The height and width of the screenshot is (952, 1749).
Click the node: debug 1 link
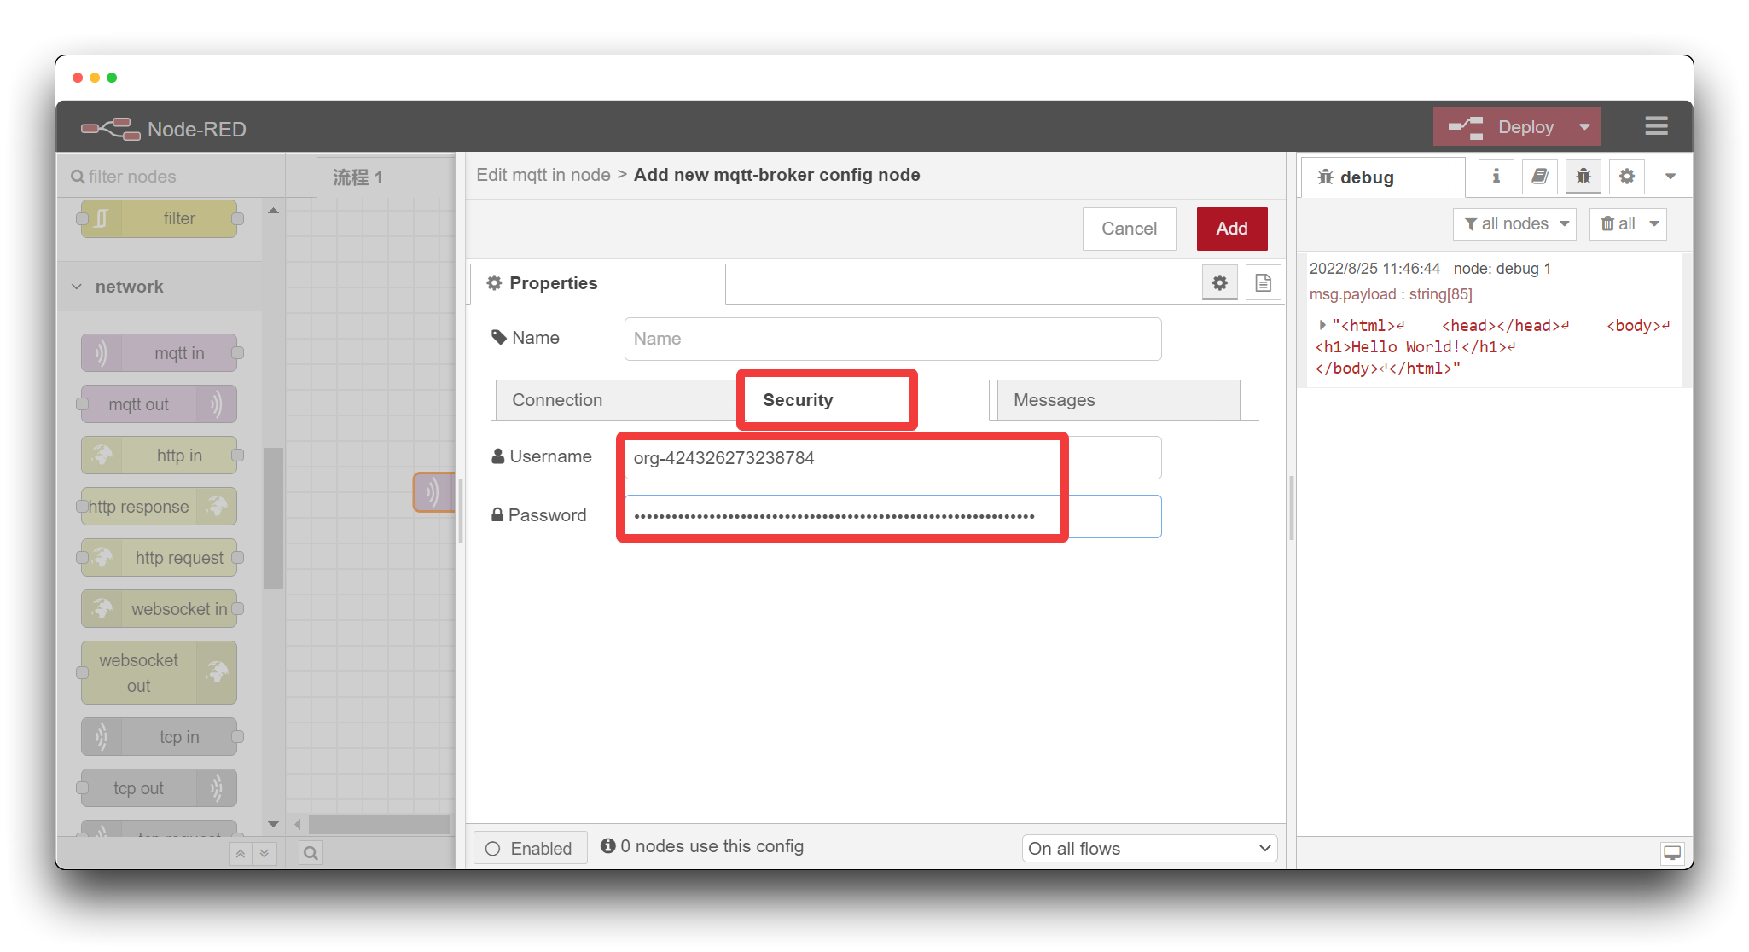click(x=1502, y=269)
